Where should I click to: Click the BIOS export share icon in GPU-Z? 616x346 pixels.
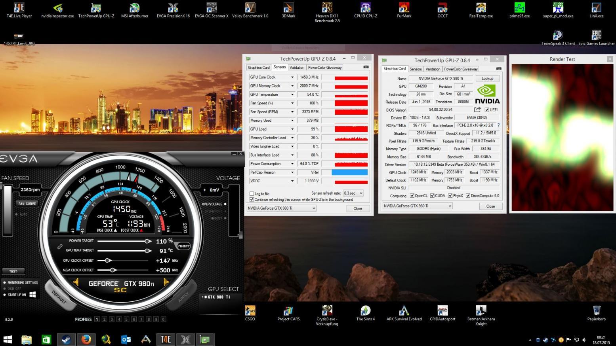[477, 110]
